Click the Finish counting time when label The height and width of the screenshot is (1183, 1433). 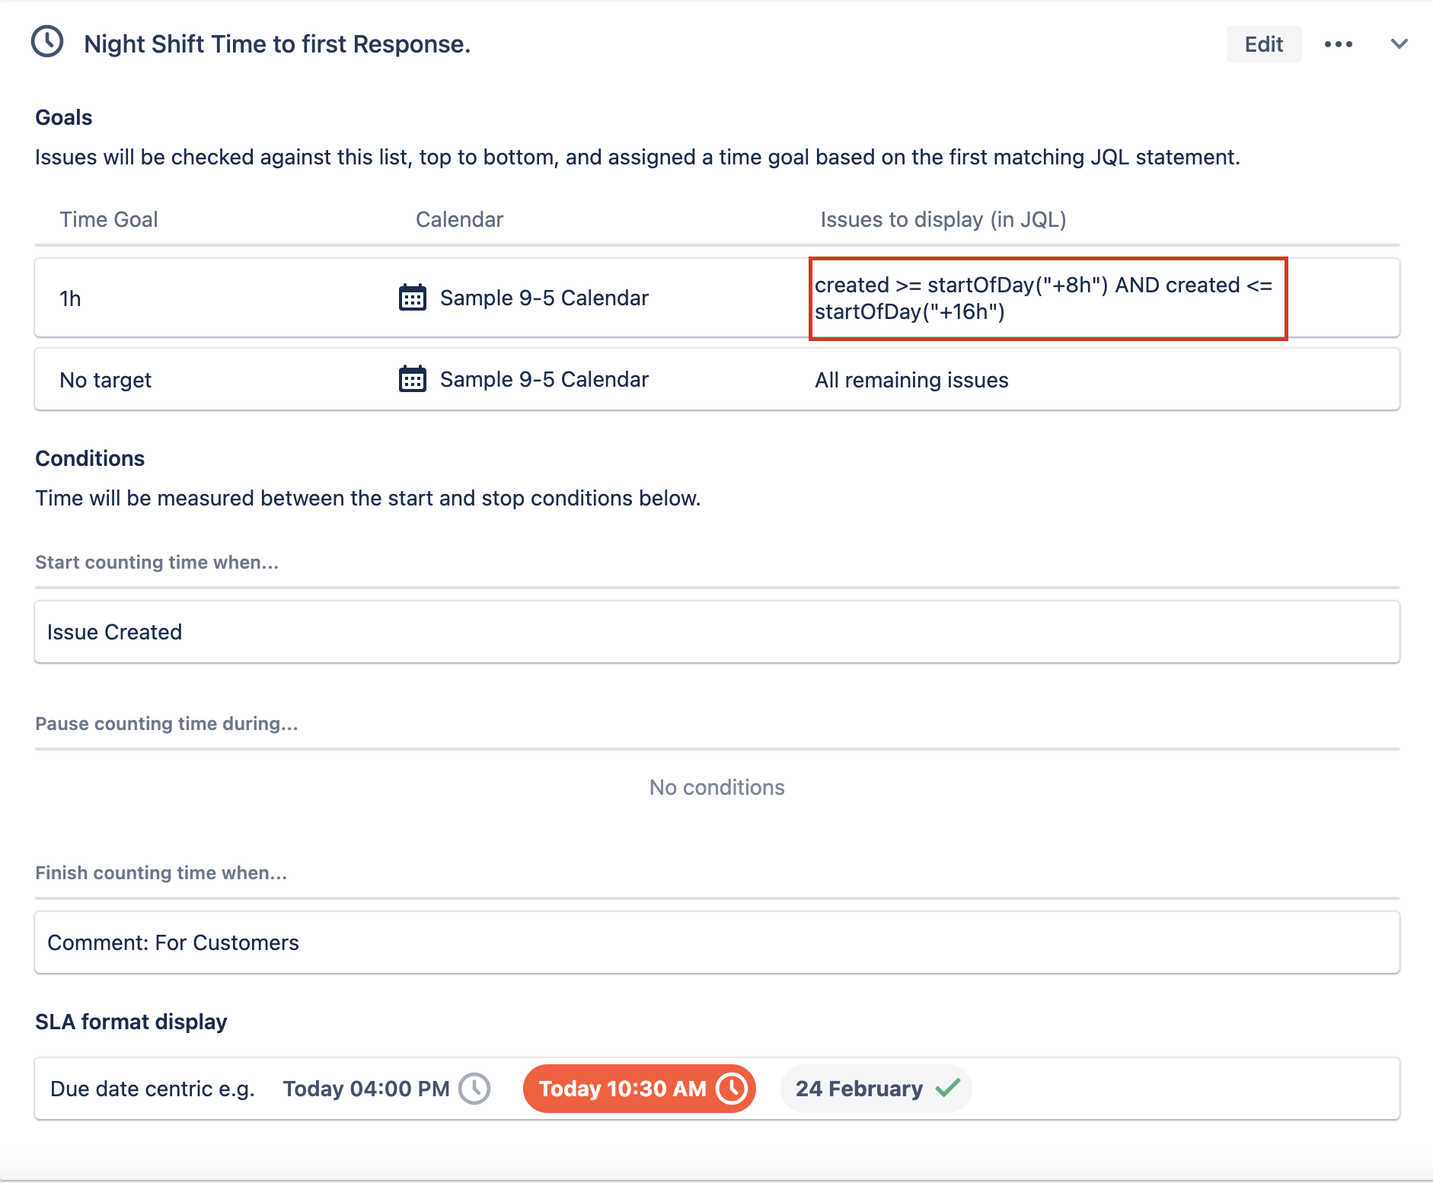point(161,872)
